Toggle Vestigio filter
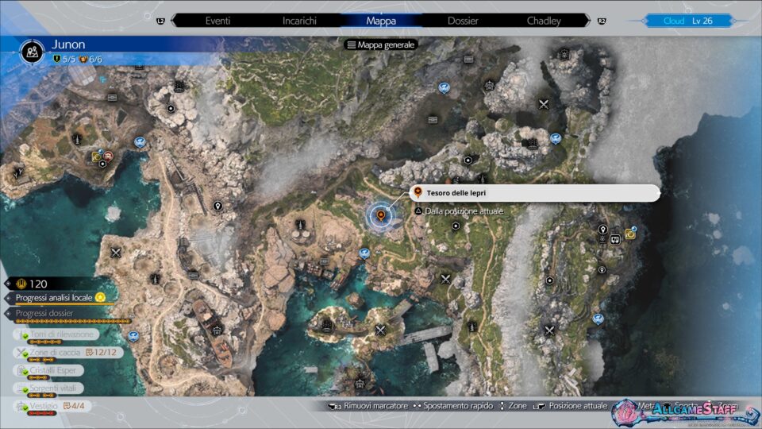762x429 pixels. pyautogui.click(x=52, y=406)
